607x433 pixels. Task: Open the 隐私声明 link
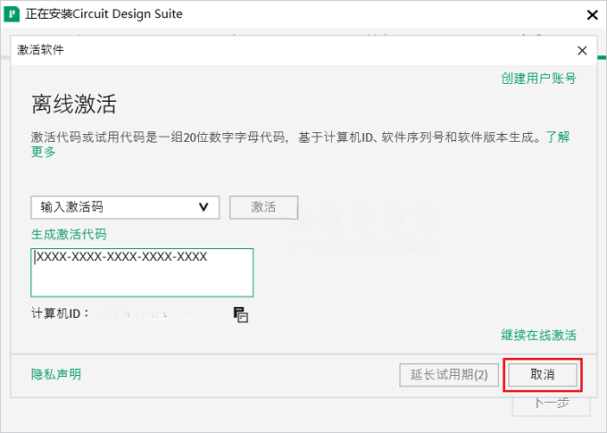coord(56,374)
